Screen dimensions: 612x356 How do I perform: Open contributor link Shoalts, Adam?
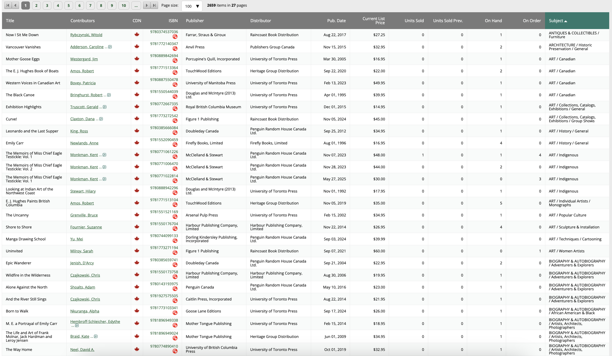point(83,287)
